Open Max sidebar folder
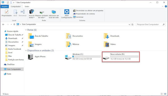Viewport: 168px width, 96px height. 8,56
